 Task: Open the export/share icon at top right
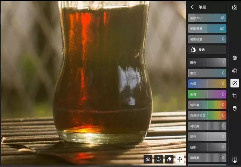tap(235, 7)
